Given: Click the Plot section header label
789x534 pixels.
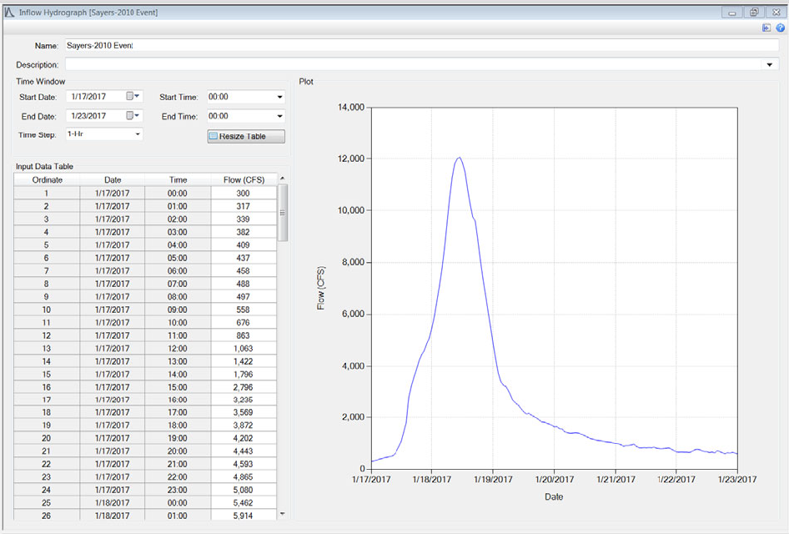Looking at the screenshot, I should (305, 81).
